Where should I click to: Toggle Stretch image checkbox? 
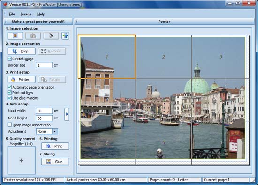(9, 59)
